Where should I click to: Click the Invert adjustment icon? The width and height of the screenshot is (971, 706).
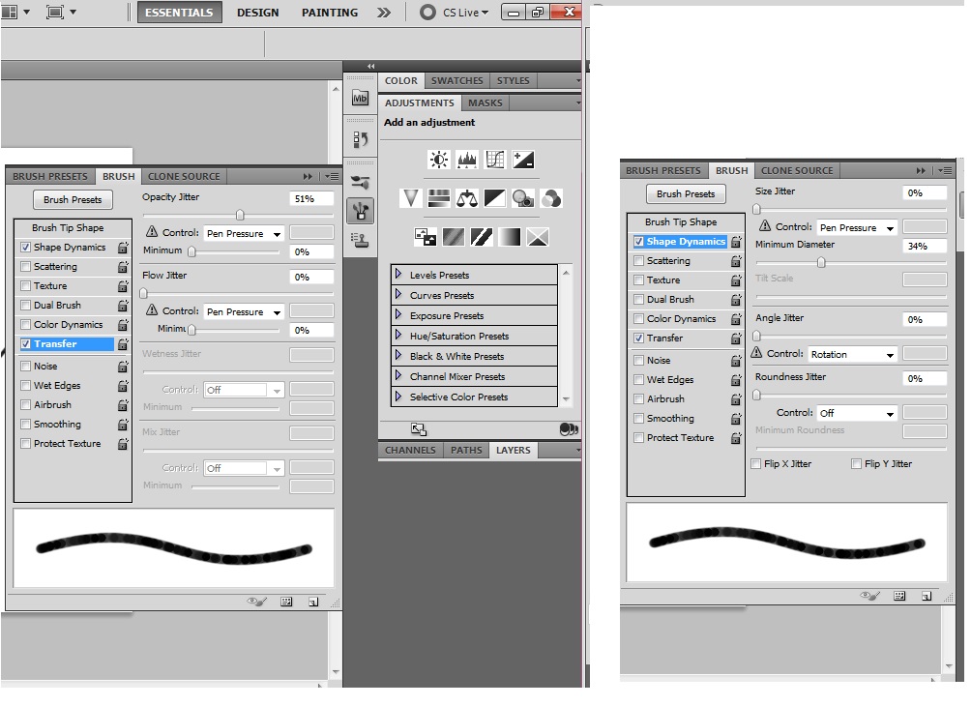click(x=426, y=237)
